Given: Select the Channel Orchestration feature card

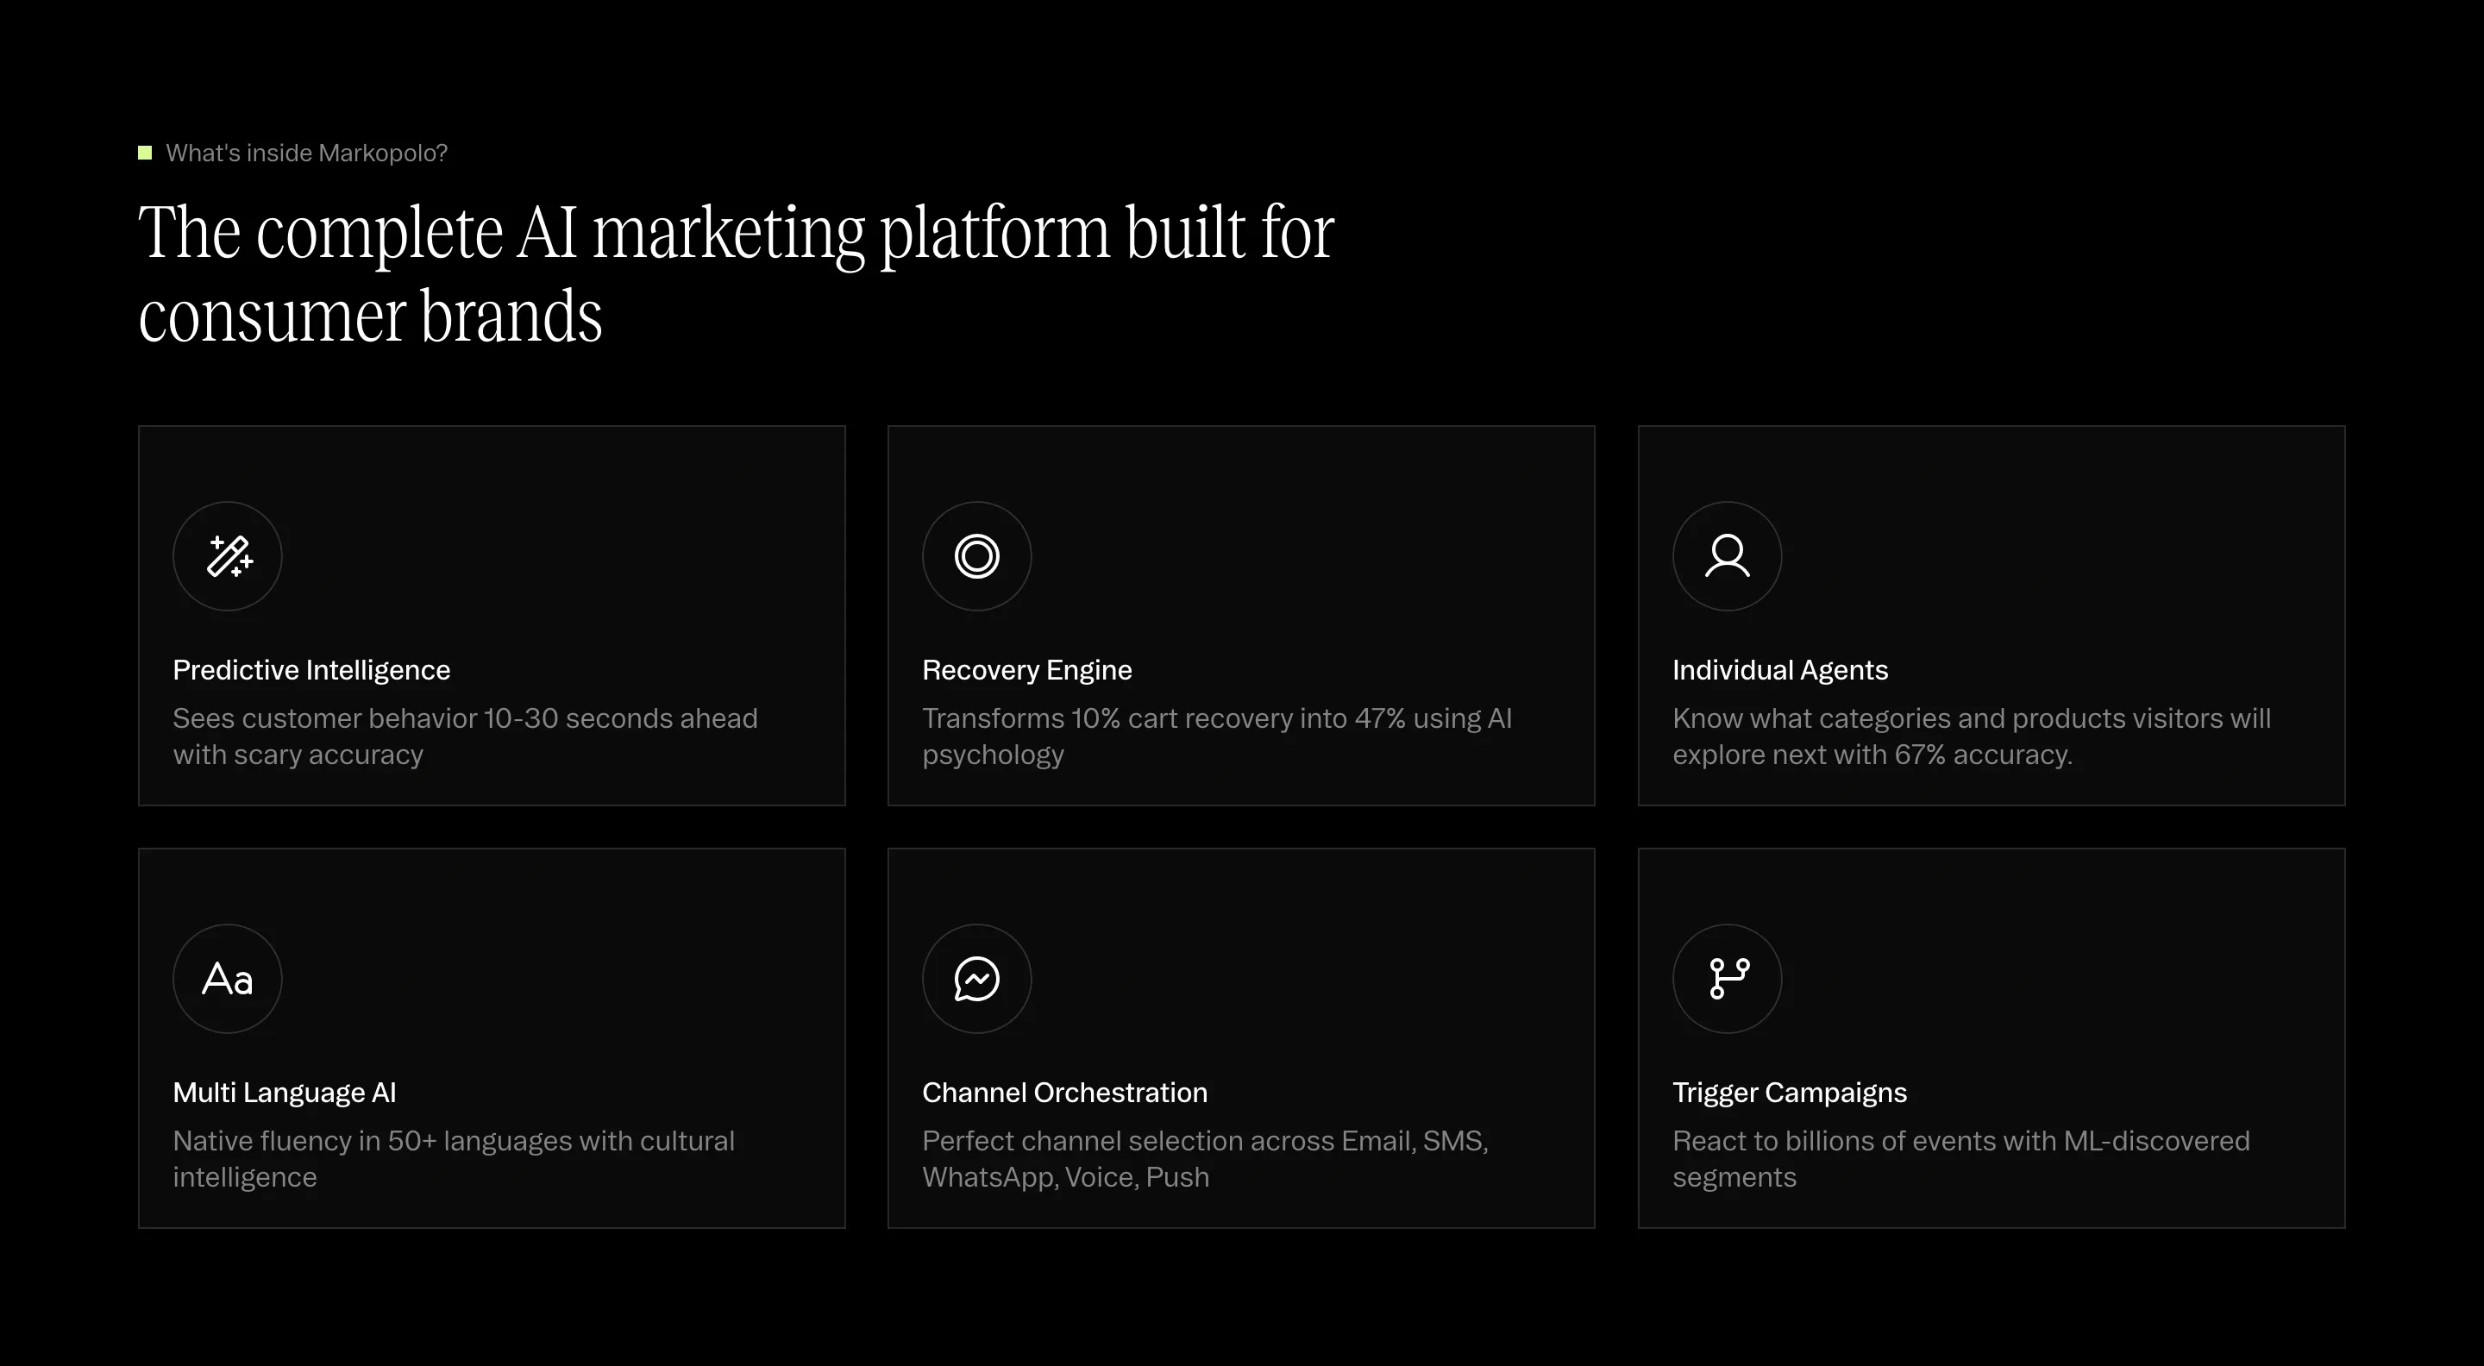Looking at the screenshot, I should pos(1241,1037).
